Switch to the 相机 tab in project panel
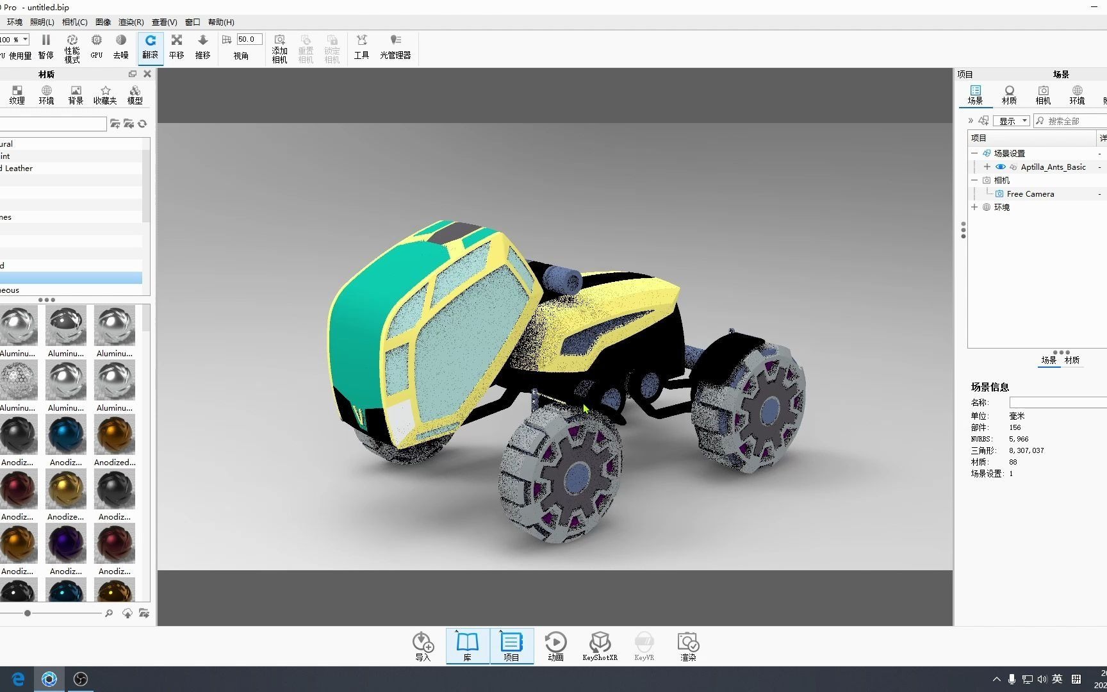This screenshot has width=1107, height=692. coord(1044,95)
